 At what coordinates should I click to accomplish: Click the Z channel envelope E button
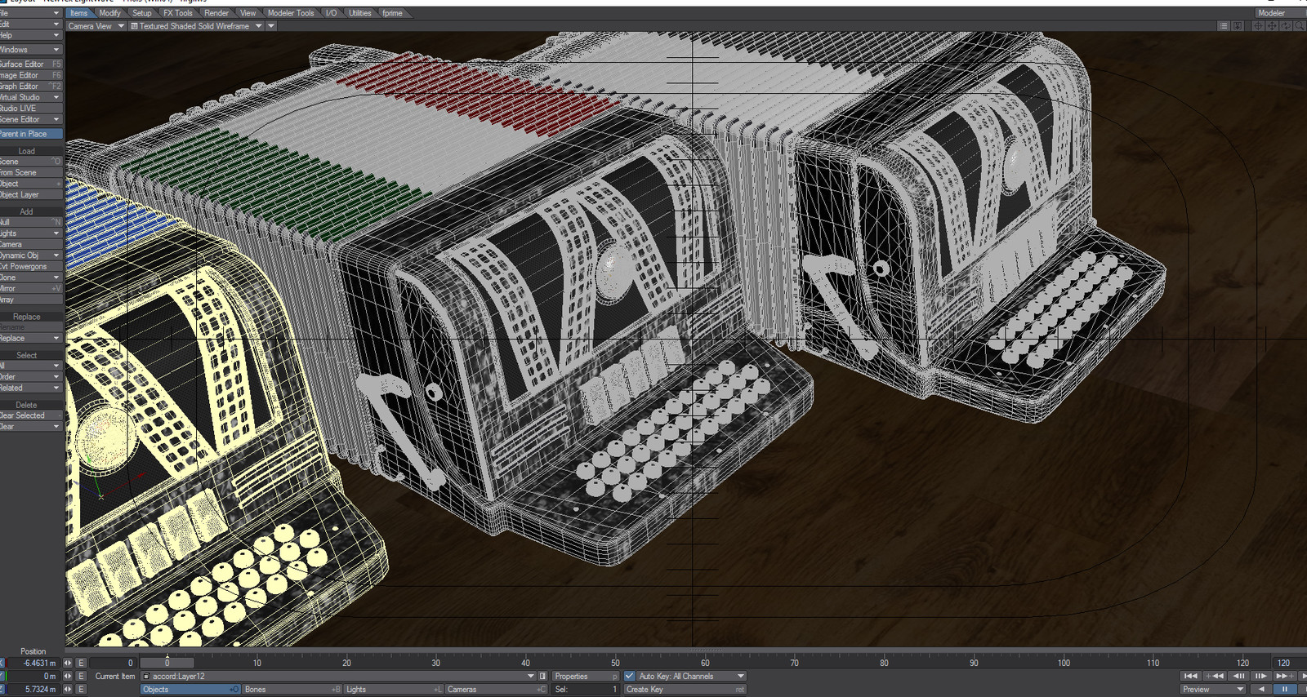(81, 689)
